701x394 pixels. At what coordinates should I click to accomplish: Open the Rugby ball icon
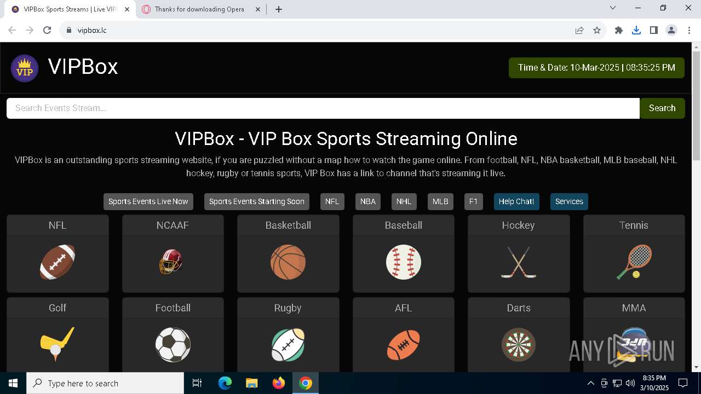[288, 345]
